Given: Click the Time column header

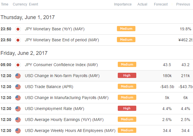Looking at the screenshot, I should tap(5, 4).
